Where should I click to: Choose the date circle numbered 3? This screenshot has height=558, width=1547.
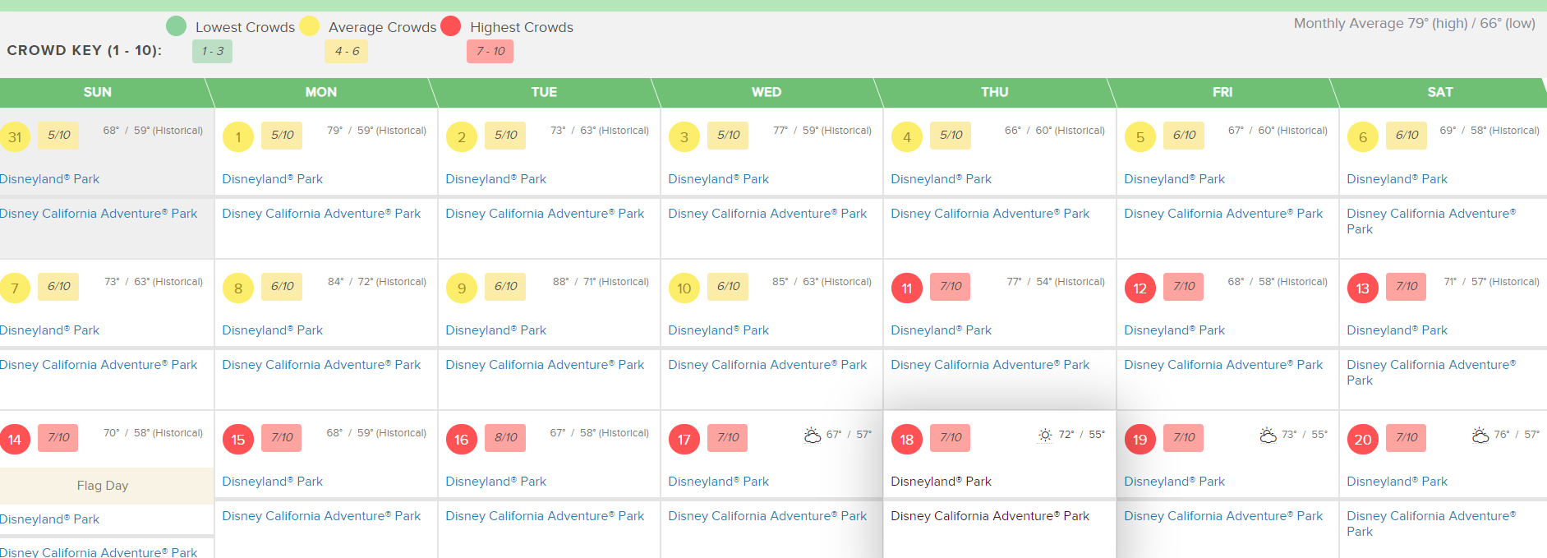coord(684,137)
